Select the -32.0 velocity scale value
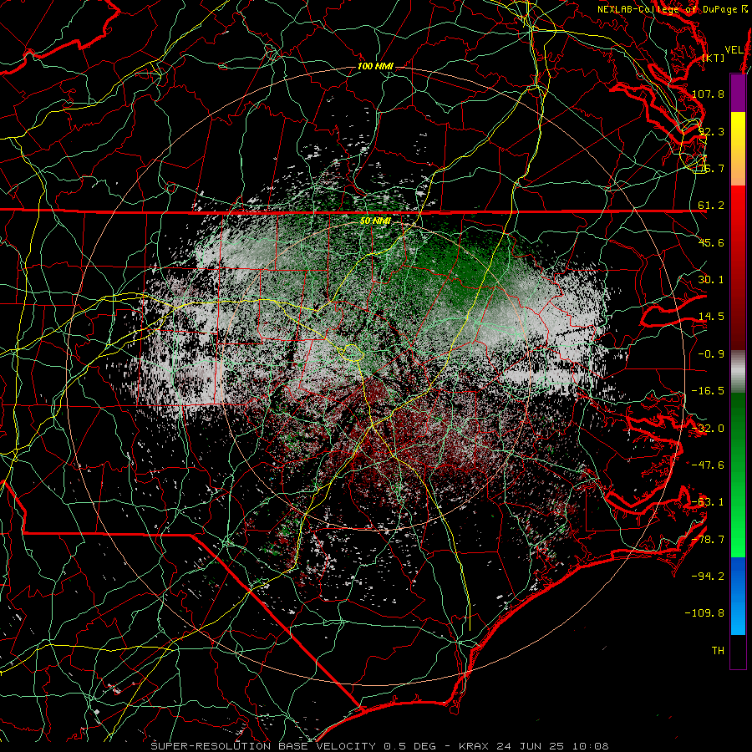752x752 pixels. tap(708, 429)
